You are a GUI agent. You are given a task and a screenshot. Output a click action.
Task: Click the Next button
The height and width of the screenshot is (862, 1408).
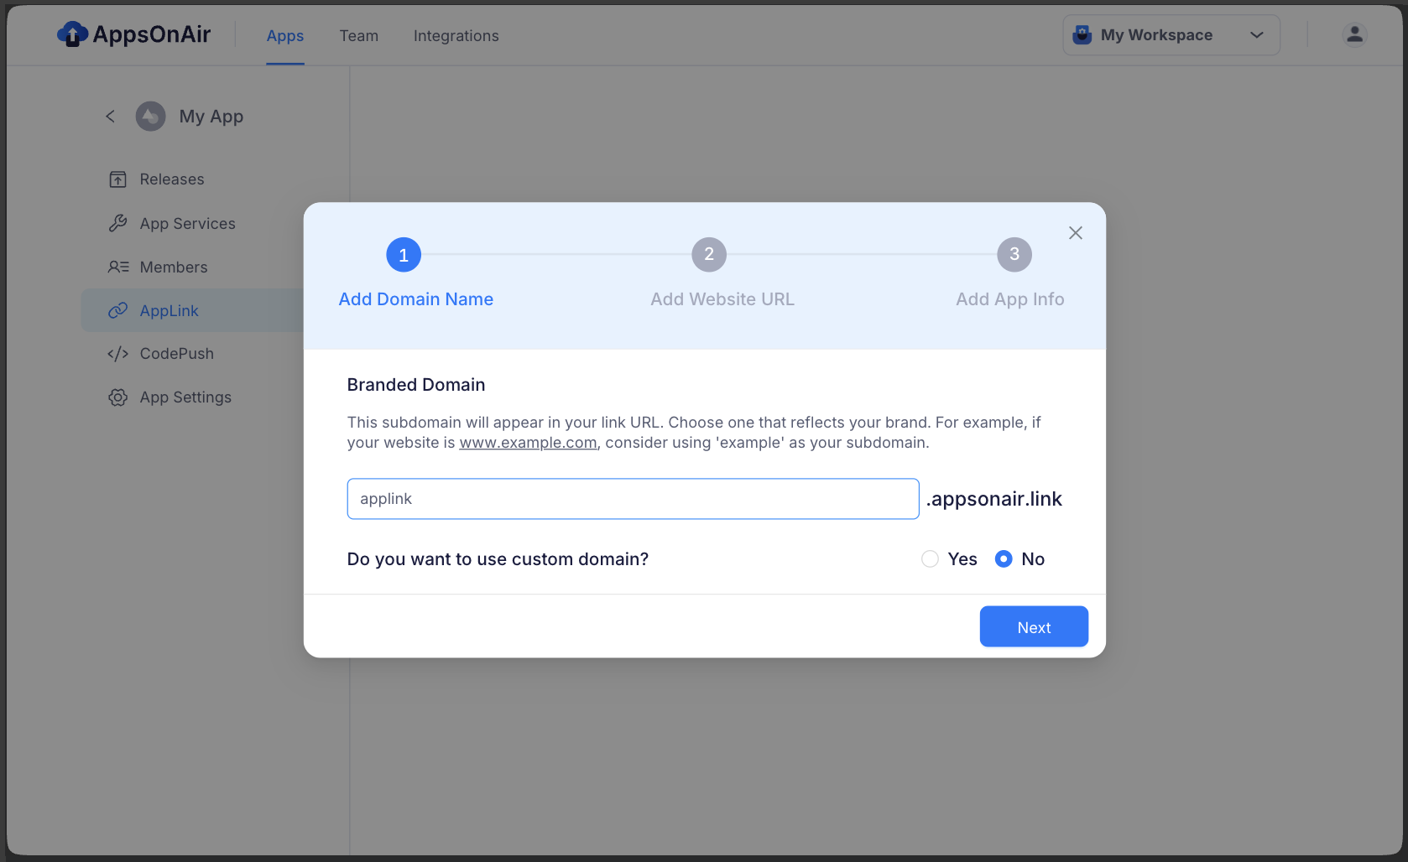pyautogui.click(x=1034, y=627)
